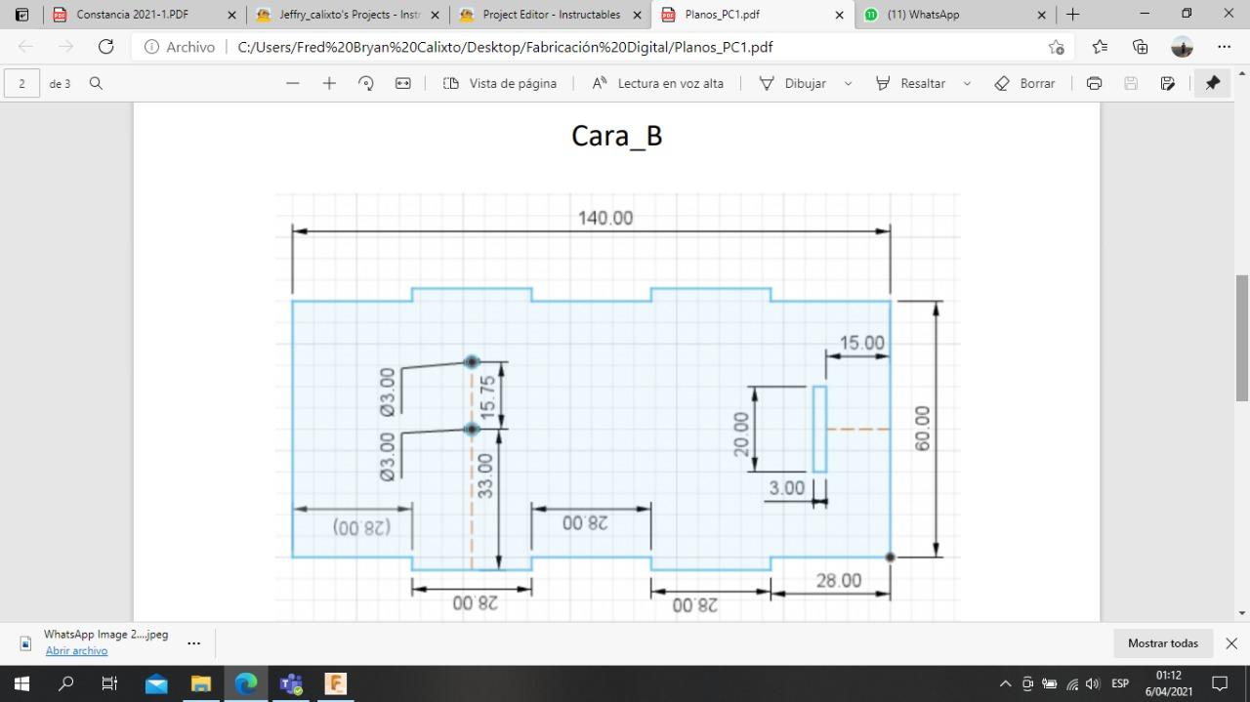Image resolution: width=1250 pixels, height=702 pixels.
Task: Print the PDF document
Action: [1094, 83]
